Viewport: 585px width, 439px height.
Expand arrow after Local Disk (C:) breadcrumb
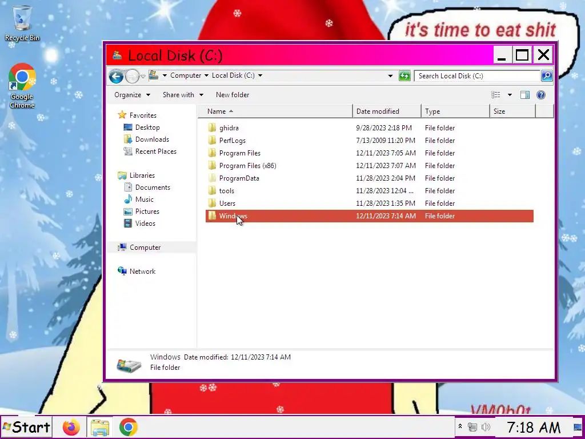point(260,75)
